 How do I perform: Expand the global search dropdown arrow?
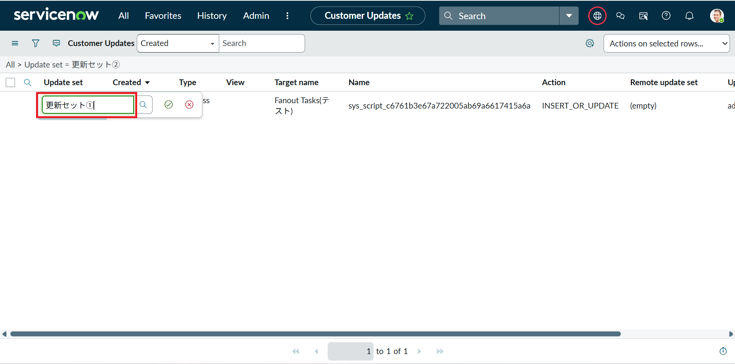click(569, 16)
